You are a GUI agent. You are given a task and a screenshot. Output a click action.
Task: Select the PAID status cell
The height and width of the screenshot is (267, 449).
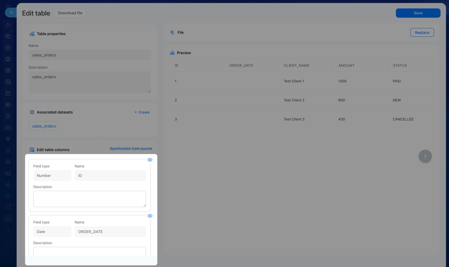[x=397, y=81]
